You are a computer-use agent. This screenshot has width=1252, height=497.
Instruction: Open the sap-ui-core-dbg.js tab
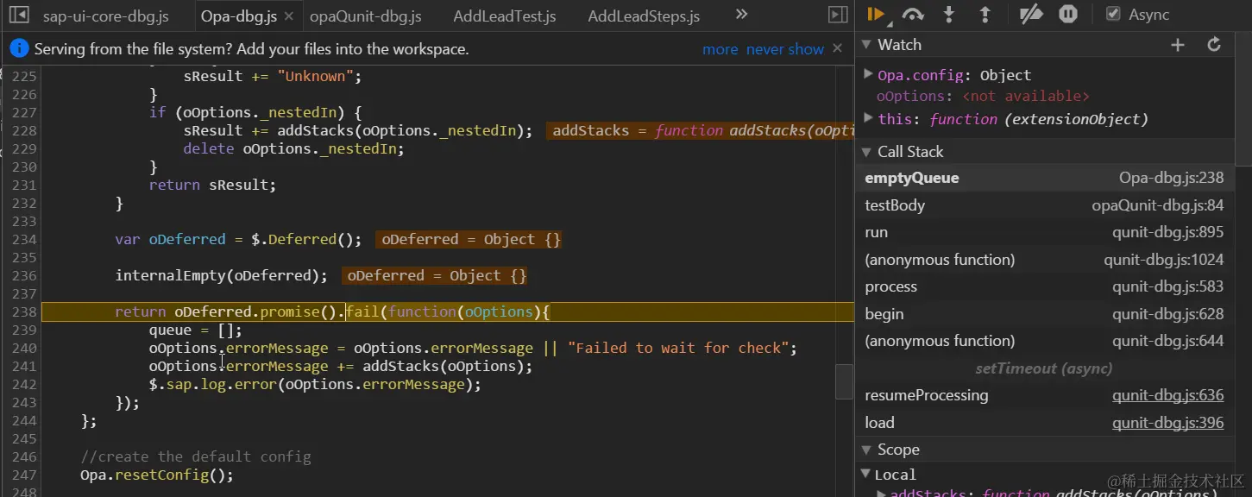(x=105, y=16)
